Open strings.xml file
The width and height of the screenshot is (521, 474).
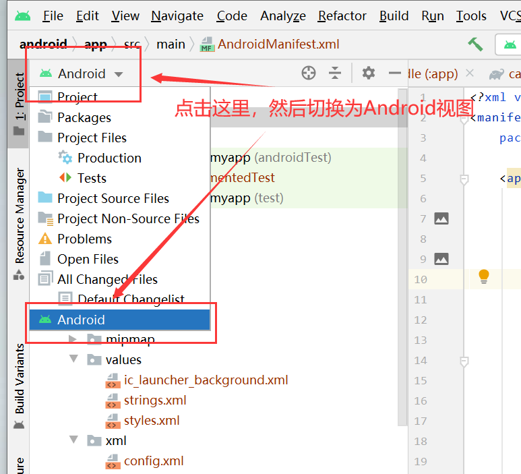click(155, 401)
